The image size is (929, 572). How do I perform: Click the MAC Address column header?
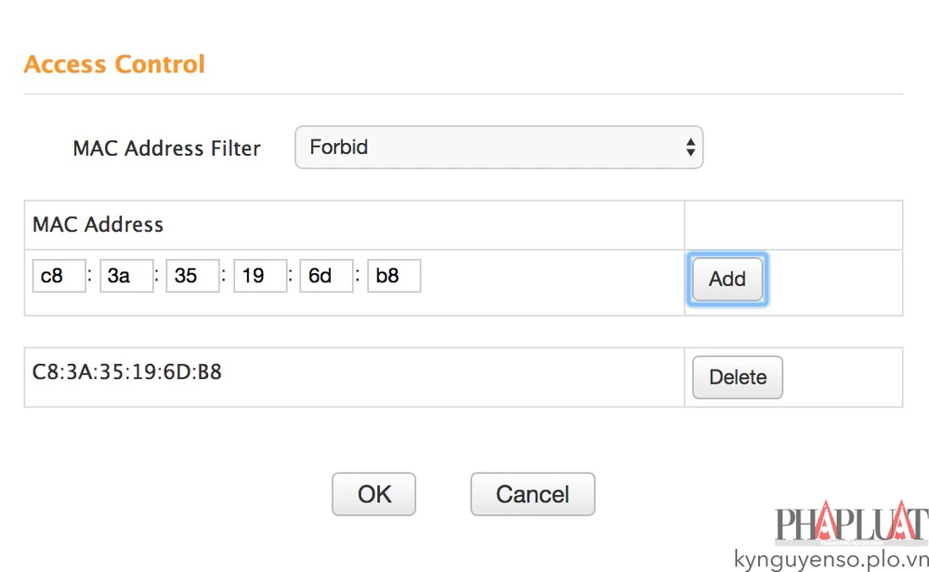(x=98, y=225)
